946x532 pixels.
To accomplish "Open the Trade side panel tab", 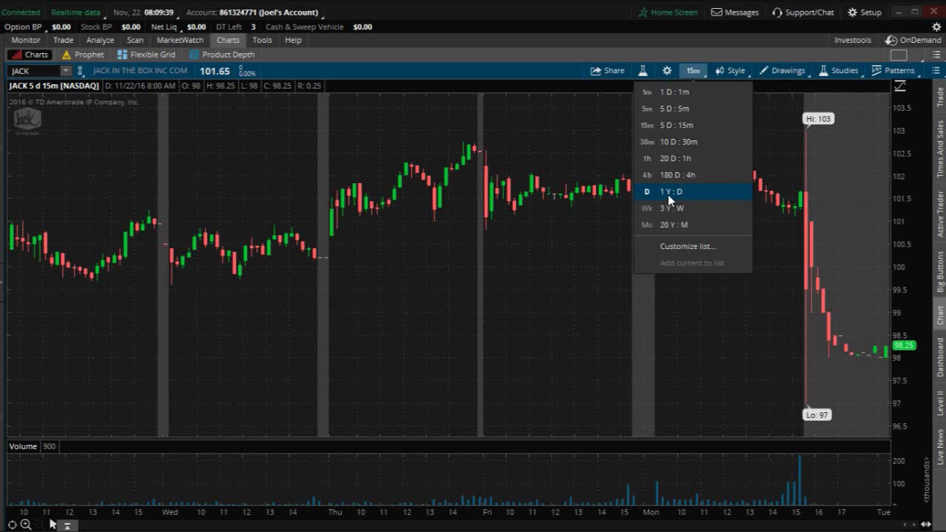I will coord(940,97).
